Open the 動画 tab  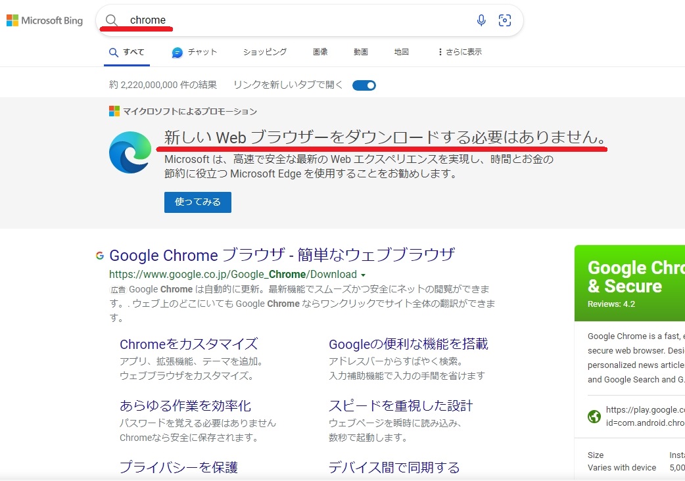coord(361,52)
